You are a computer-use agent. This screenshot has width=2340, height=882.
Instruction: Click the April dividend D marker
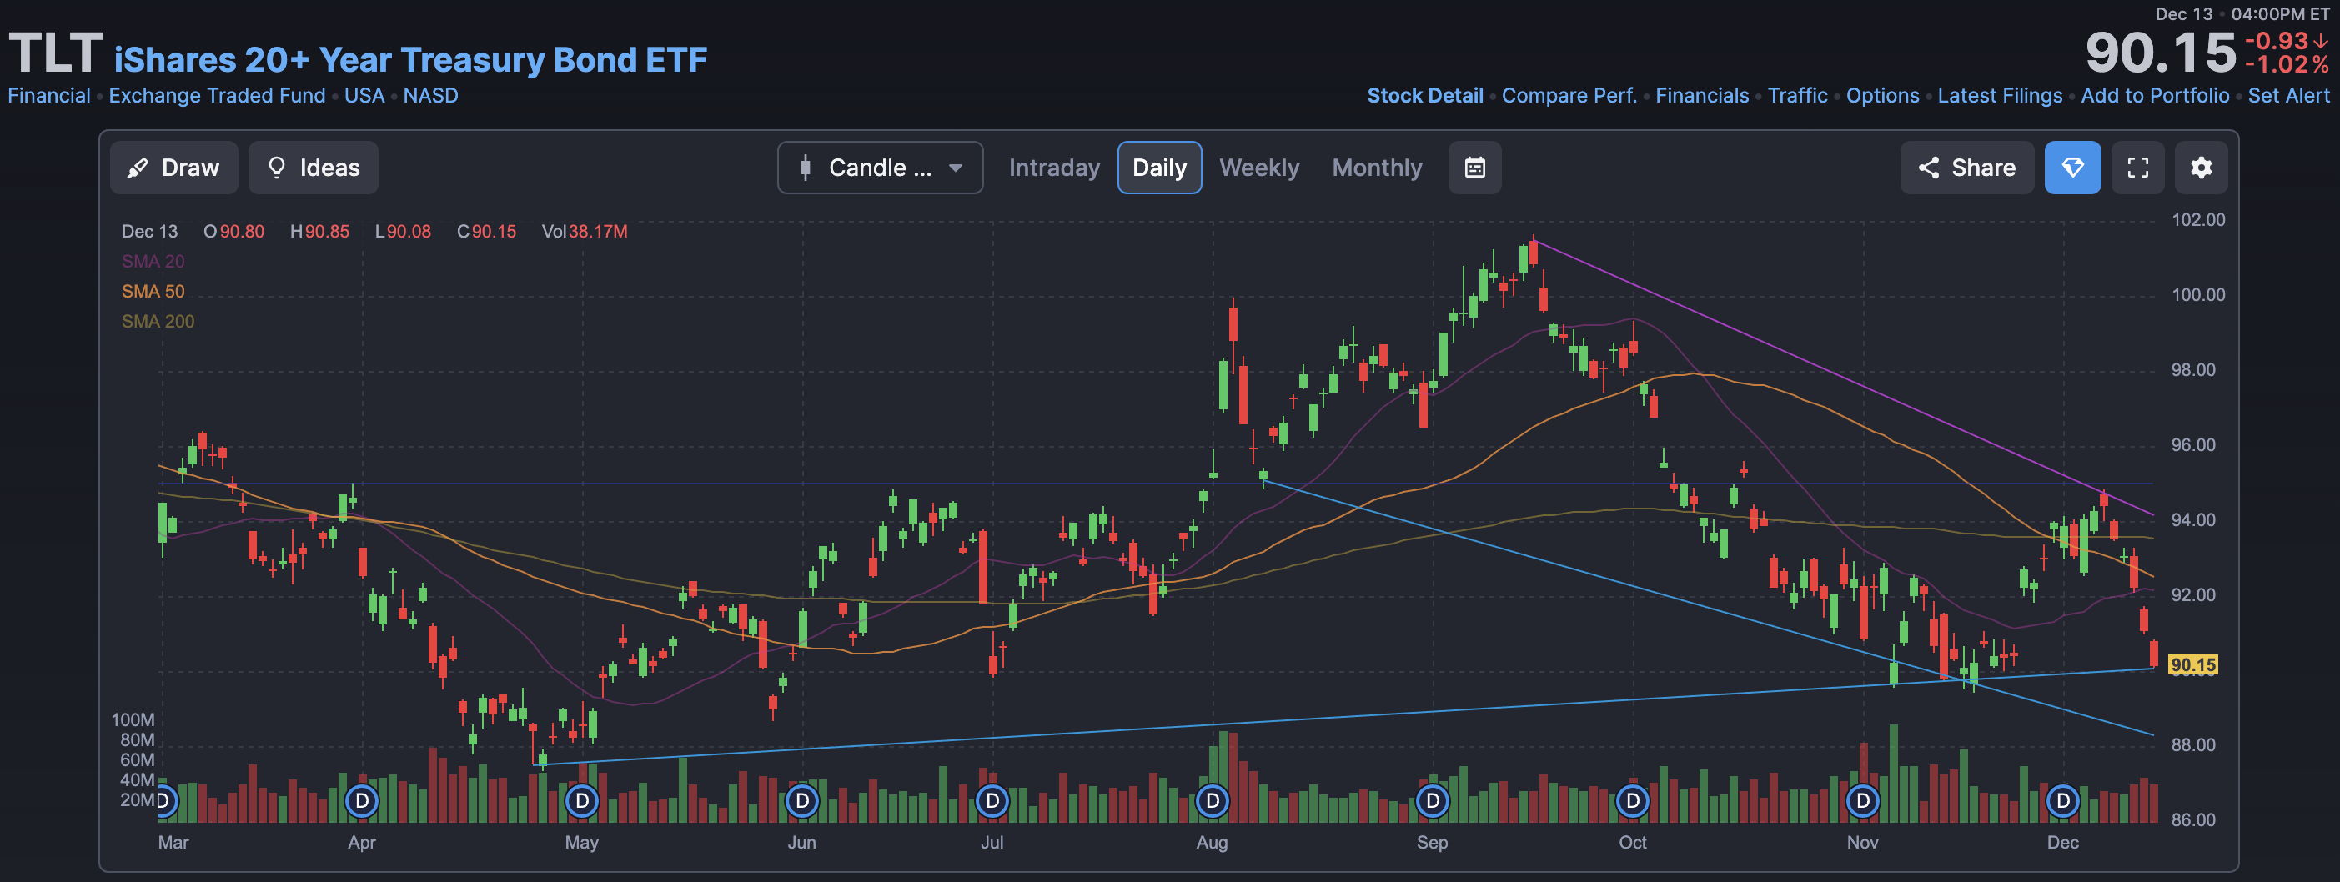click(363, 801)
